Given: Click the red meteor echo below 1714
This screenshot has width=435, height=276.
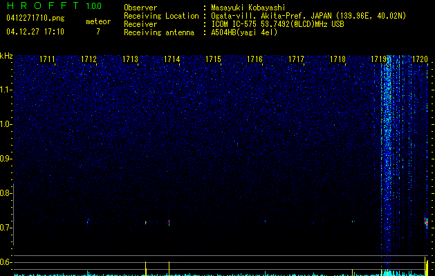Looking at the screenshot, I should pos(169,223).
